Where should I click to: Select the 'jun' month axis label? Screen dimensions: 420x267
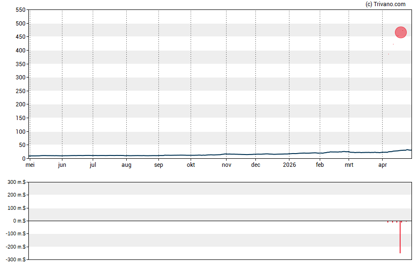[62, 165]
